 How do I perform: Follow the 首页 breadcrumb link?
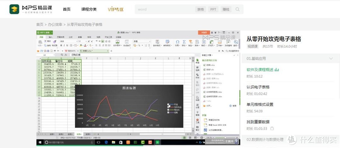tap(40, 25)
